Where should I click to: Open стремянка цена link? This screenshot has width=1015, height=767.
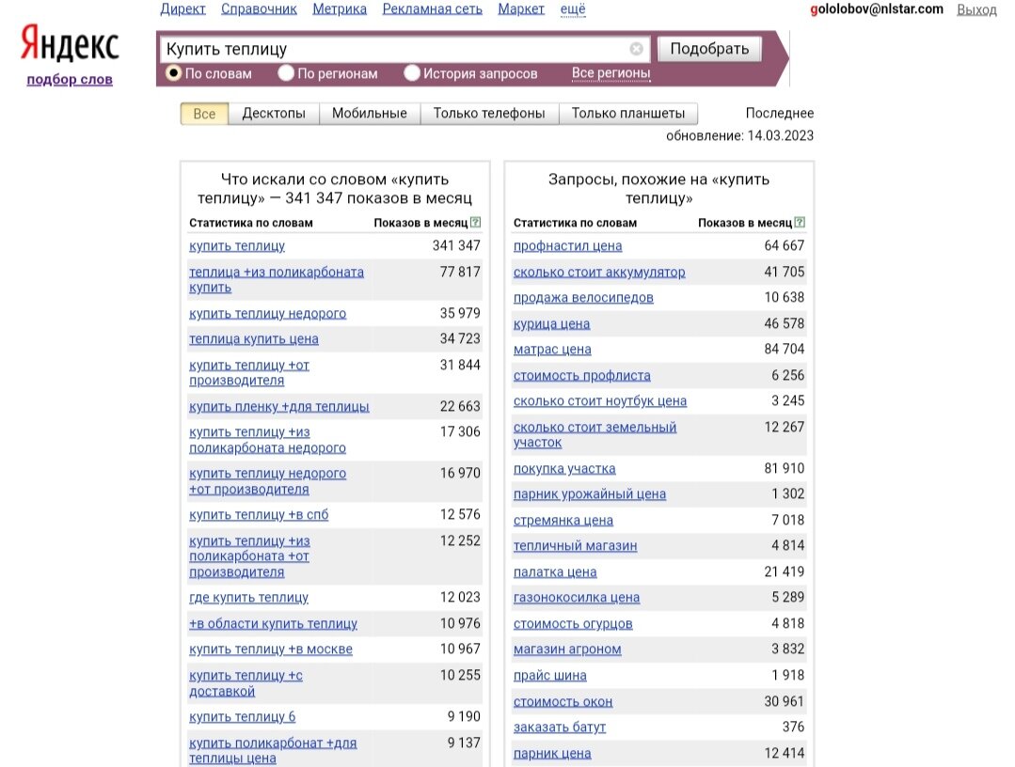coord(563,520)
